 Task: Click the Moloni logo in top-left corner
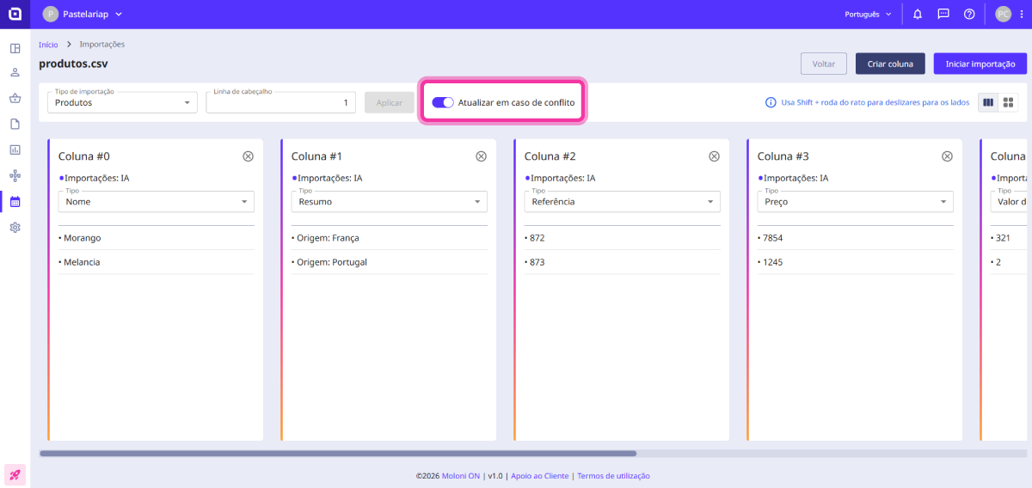click(x=15, y=14)
